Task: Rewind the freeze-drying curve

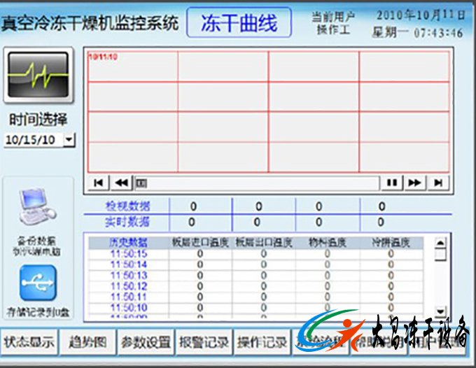Action: coord(122,183)
